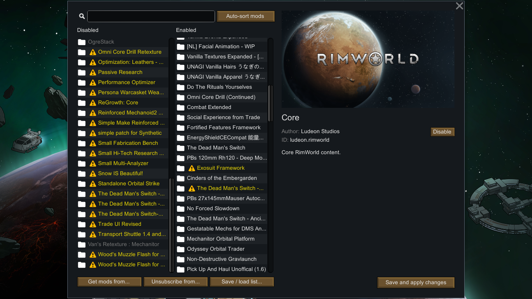Click warning icon by Standalone Orbital Strike
This screenshot has width=532, height=299.
coord(93,184)
